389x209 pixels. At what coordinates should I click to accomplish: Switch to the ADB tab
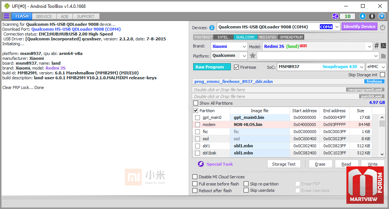tap(65, 16)
